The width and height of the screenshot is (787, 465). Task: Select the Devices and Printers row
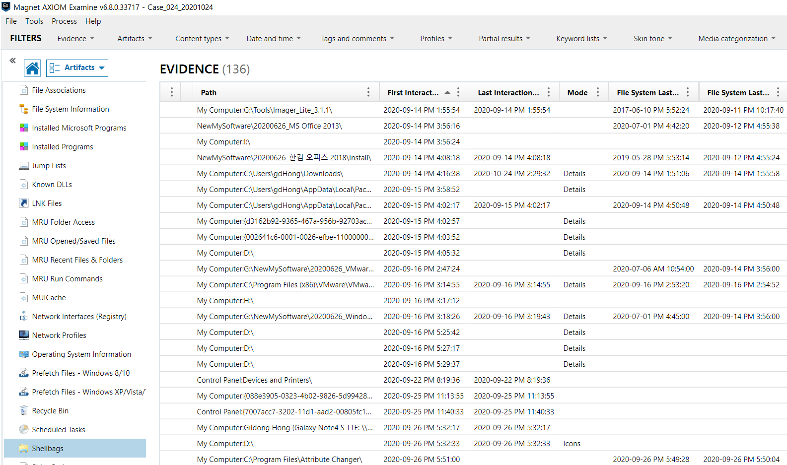click(473, 380)
